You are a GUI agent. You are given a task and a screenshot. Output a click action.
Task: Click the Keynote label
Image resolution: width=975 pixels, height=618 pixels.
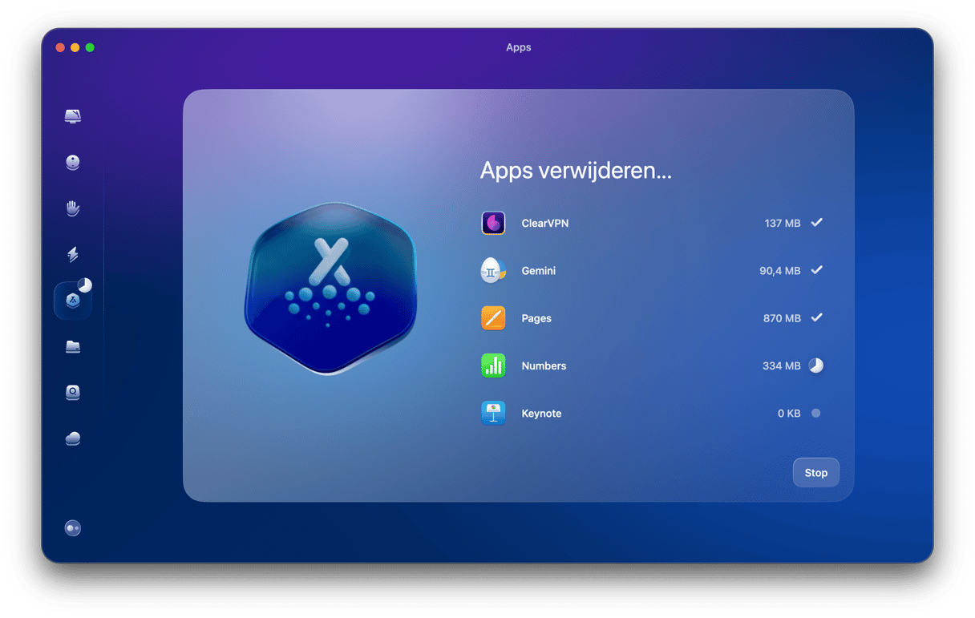click(x=541, y=414)
